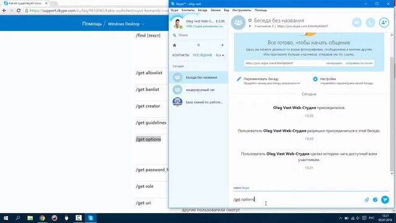
Task: Click the taskbar clock
Action: pyautogui.click(x=385, y=218)
